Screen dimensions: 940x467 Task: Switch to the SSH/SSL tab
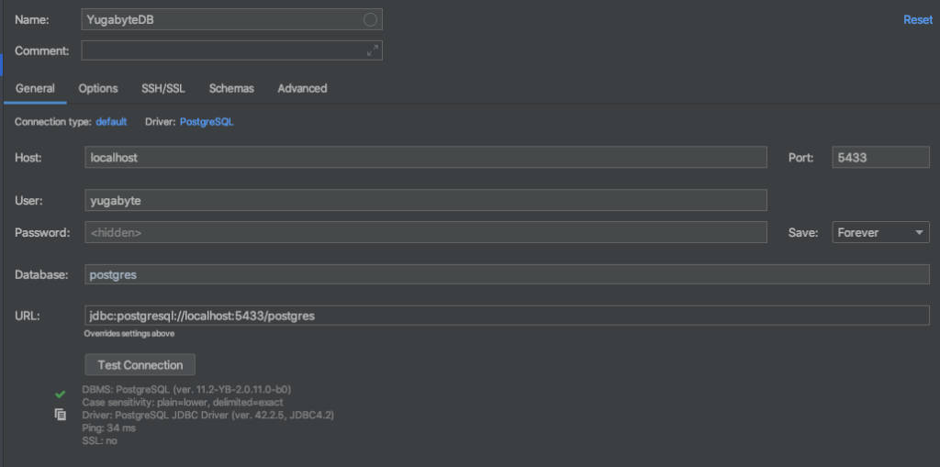pyautogui.click(x=163, y=88)
